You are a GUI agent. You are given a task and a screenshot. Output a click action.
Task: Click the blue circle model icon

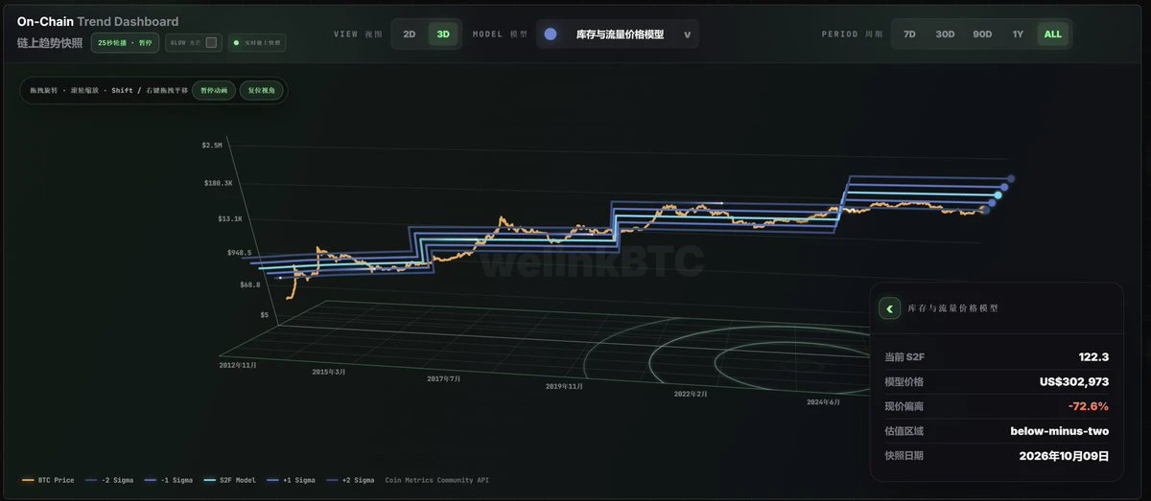pyautogui.click(x=551, y=34)
